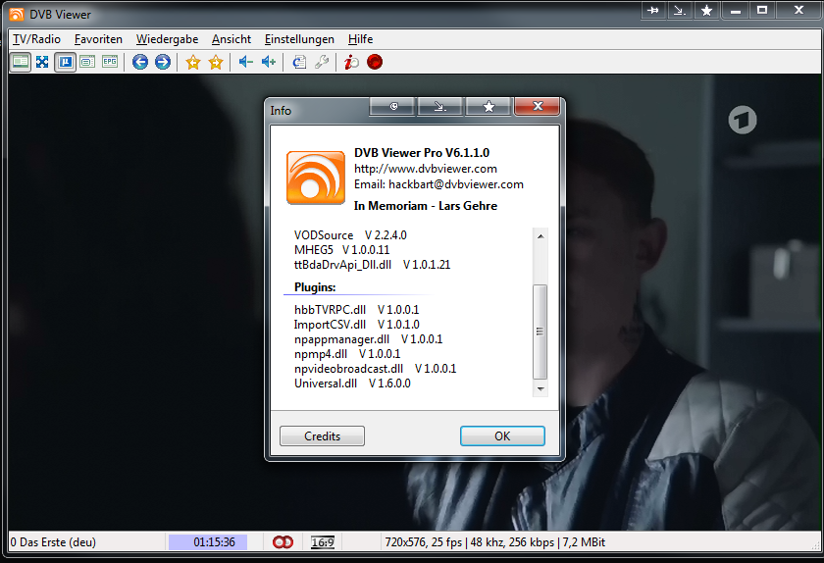824x563 pixels.
Task: Click the 16:9 aspect ratio indicator
Action: (x=323, y=542)
